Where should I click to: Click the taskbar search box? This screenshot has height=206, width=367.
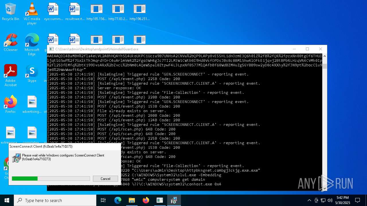tap(55, 200)
